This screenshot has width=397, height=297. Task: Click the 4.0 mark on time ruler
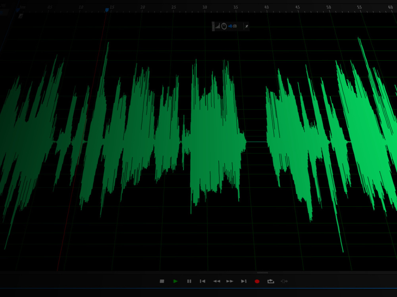(x=266, y=7)
